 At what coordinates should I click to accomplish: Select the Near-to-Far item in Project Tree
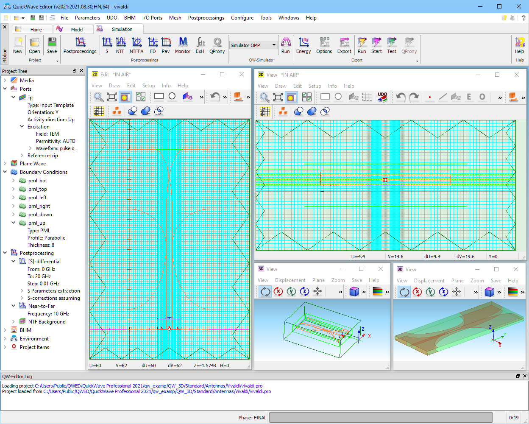(x=42, y=306)
